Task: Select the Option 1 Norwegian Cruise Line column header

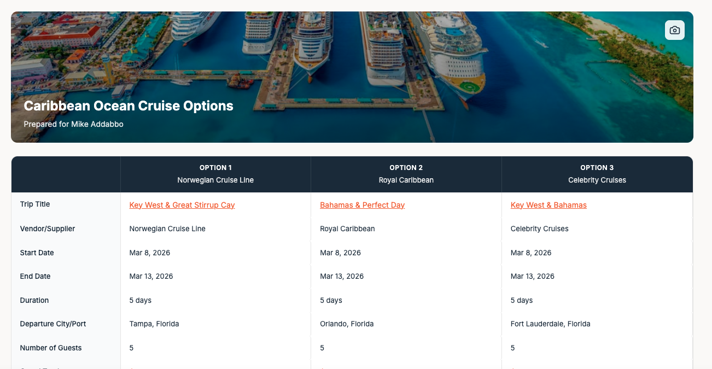Action: pyautogui.click(x=215, y=174)
